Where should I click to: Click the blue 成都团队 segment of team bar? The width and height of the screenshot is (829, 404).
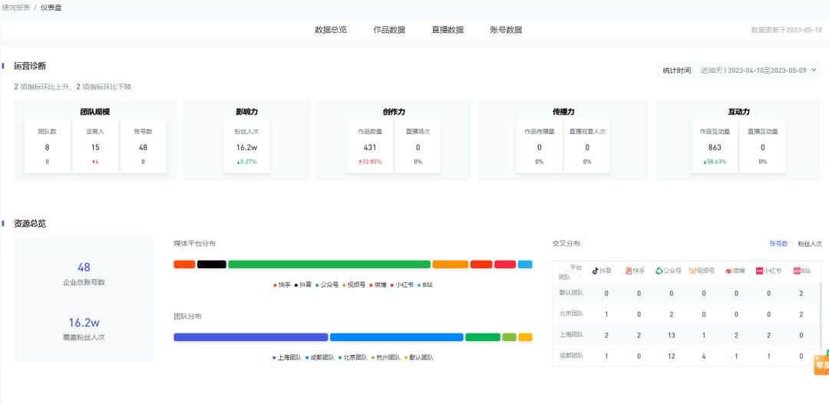(x=397, y=337)
